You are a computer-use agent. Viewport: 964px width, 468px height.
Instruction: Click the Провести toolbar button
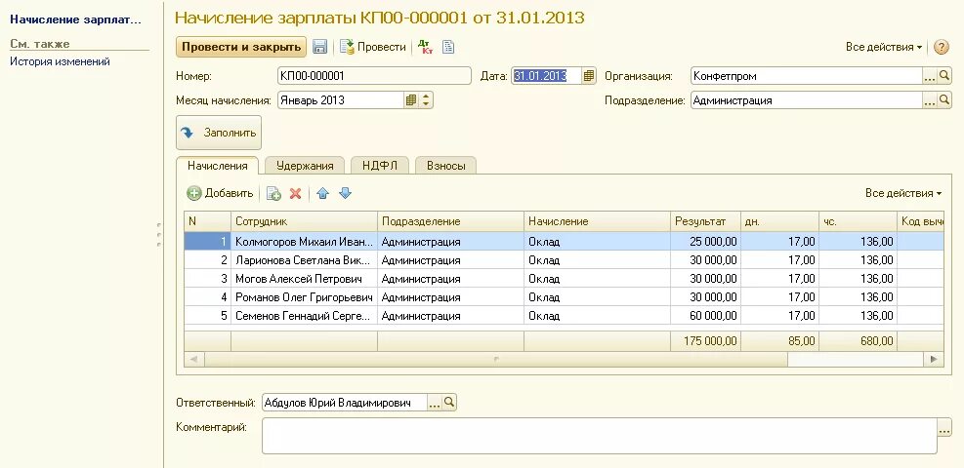point(373,47)
